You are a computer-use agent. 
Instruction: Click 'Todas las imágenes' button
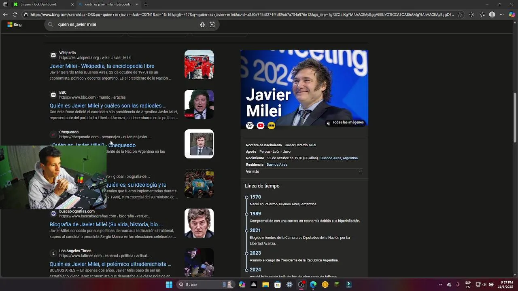[x=345, y=122]
